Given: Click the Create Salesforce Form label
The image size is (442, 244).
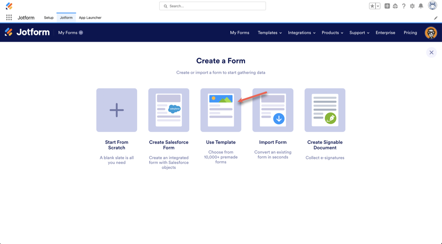Looking at the screenshot, I should 169,145.
